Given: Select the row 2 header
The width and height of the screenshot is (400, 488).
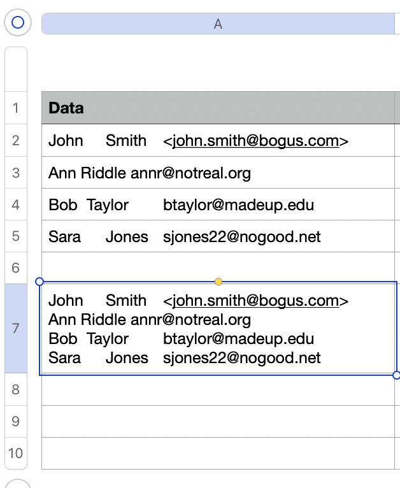Looking at the screenshot, I should click(x=16, y=140).
